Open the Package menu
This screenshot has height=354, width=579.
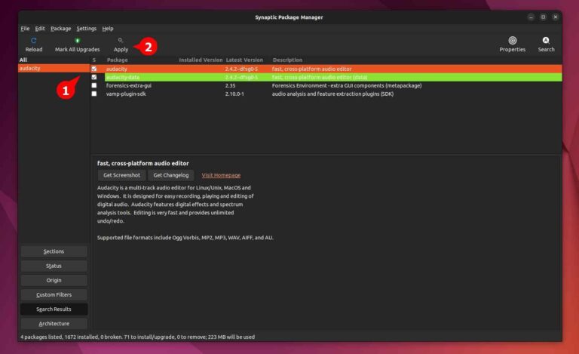point(61,29)
